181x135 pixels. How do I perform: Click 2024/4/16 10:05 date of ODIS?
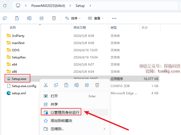tap(86, 50)
